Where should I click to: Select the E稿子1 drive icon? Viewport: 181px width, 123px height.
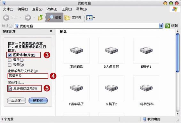[x=146, y=50]
